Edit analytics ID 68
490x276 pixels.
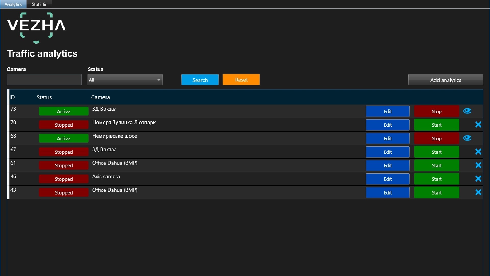pos(387,139)
